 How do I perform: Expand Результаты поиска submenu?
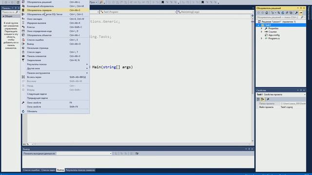click(x=55, y=64)
